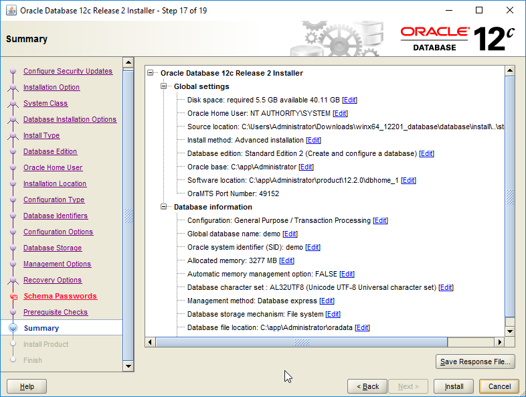Edit the Database storage mechanism
526x397 pixels.
[x=333, y=315]
